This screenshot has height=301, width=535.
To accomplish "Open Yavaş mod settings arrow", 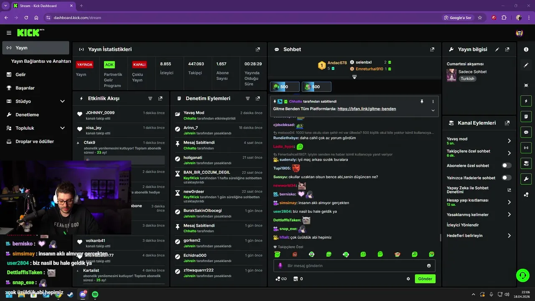I will pos(509,141).
